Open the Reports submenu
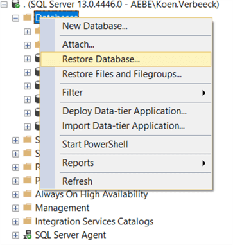 (126, 163)
